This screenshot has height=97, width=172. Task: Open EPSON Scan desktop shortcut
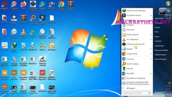coord(33,46)
